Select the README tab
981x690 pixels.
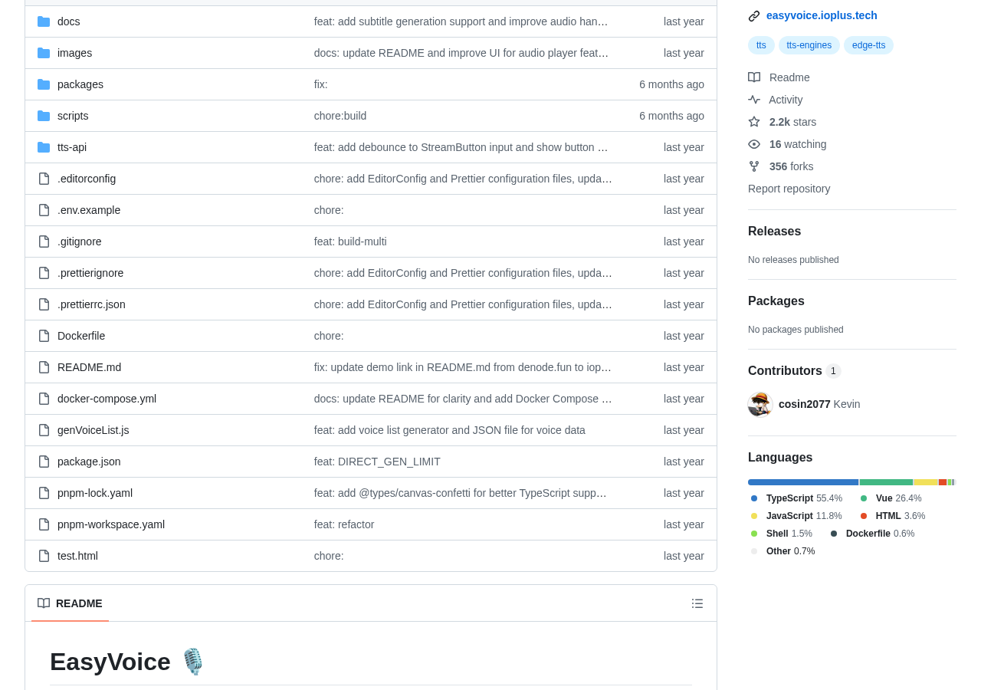[70, 603]
